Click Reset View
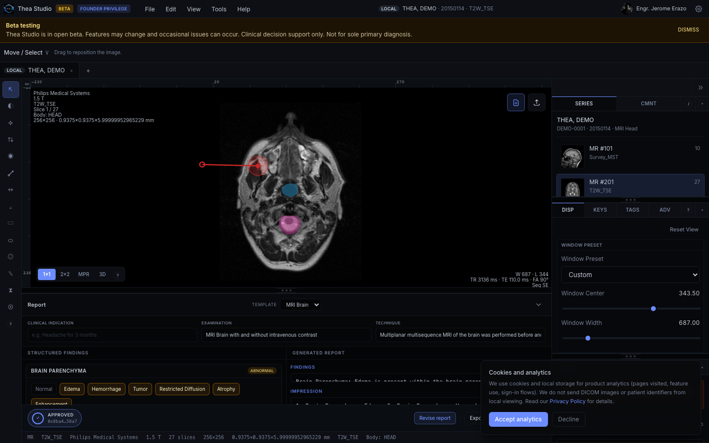The height and width of the screenshot is (443, 709). (x=684, y=229)
